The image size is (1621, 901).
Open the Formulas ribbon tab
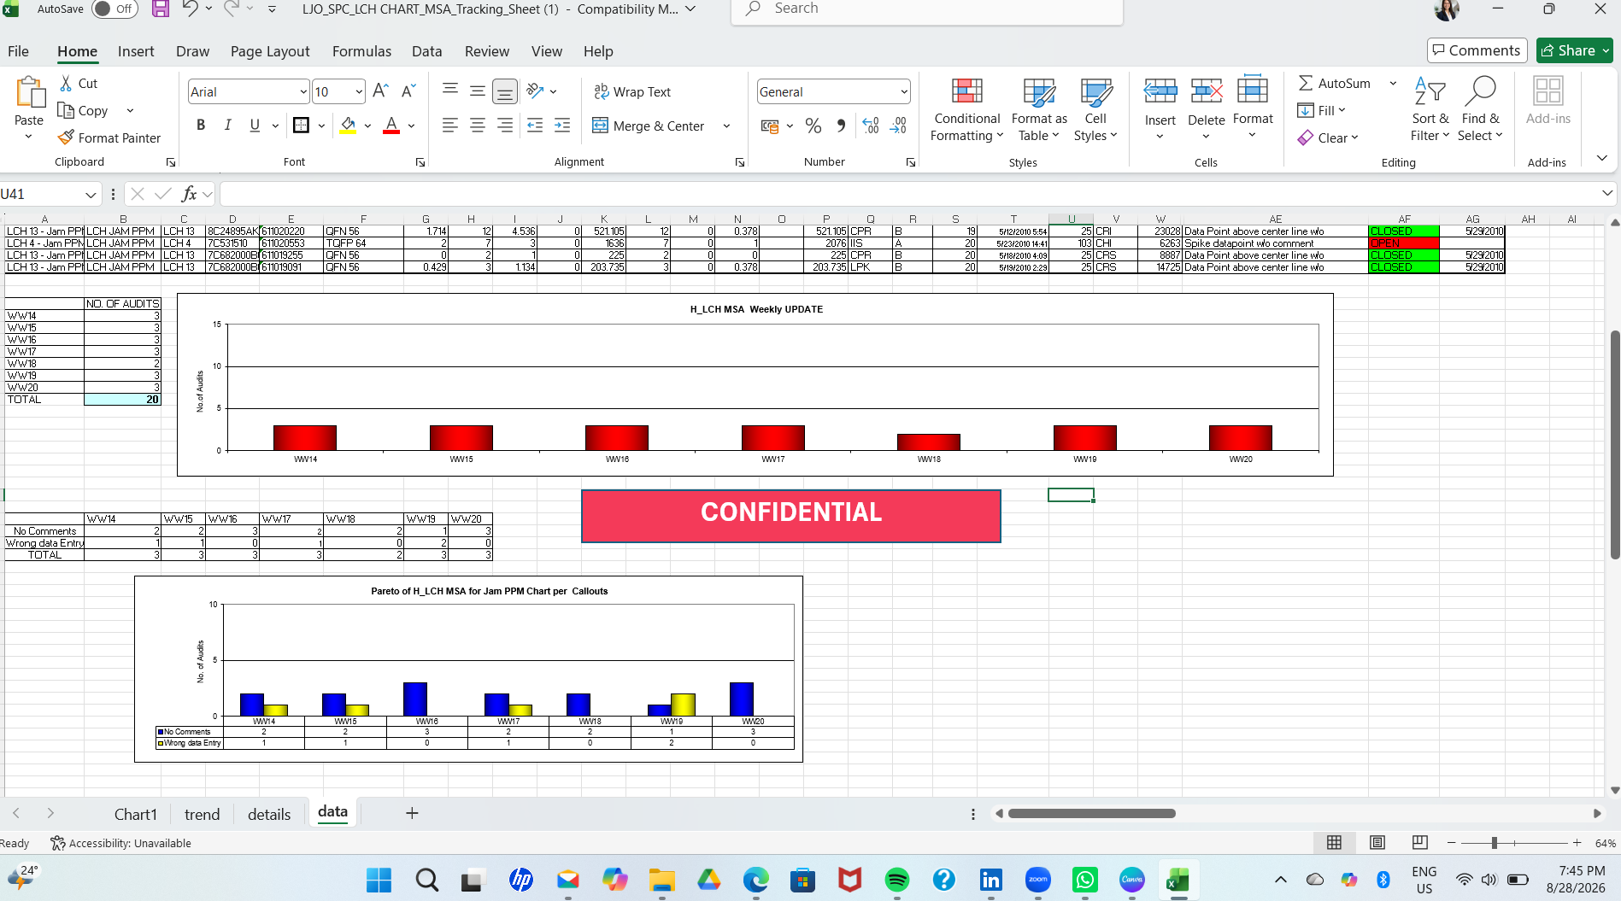point(361,51)
